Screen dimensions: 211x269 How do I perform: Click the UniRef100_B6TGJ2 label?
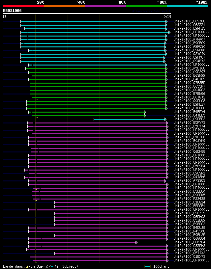[189, 97]
